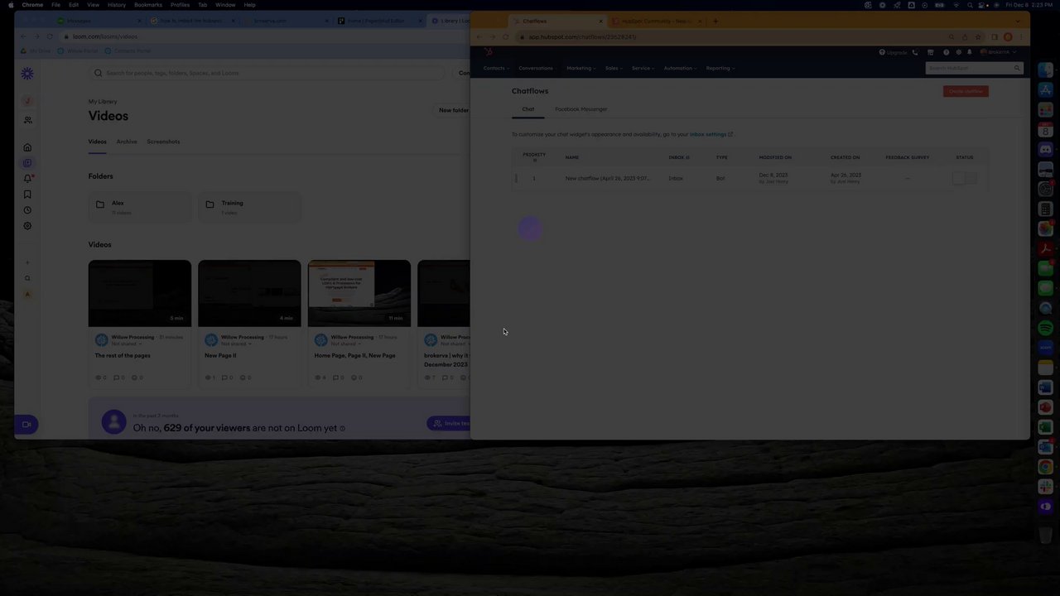Expand HubSpot Marketing menu
Viewport: 1060px width, 596px height.
click(581, 68)
